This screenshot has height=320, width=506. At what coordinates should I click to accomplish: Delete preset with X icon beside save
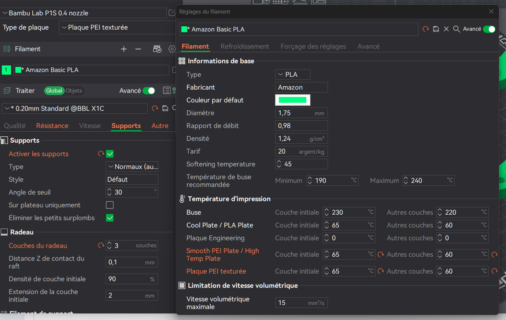[446, 29]
